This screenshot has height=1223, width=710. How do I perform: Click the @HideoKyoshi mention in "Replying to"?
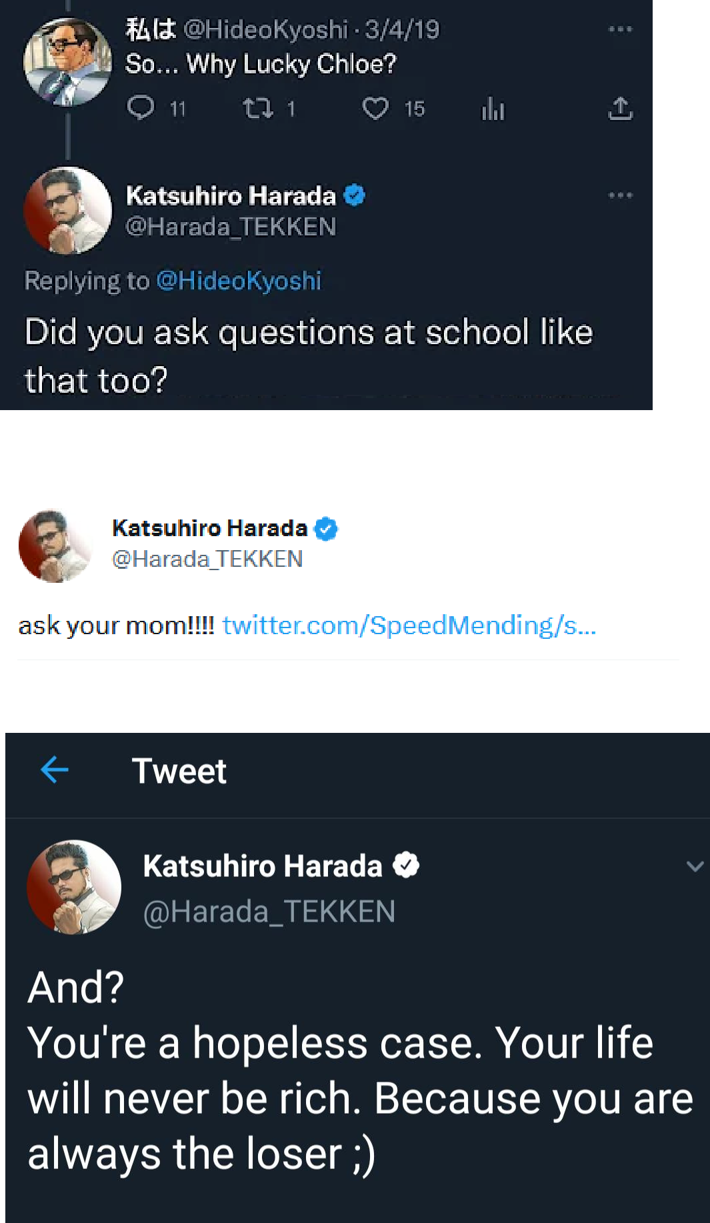click(x=239, y=281)
